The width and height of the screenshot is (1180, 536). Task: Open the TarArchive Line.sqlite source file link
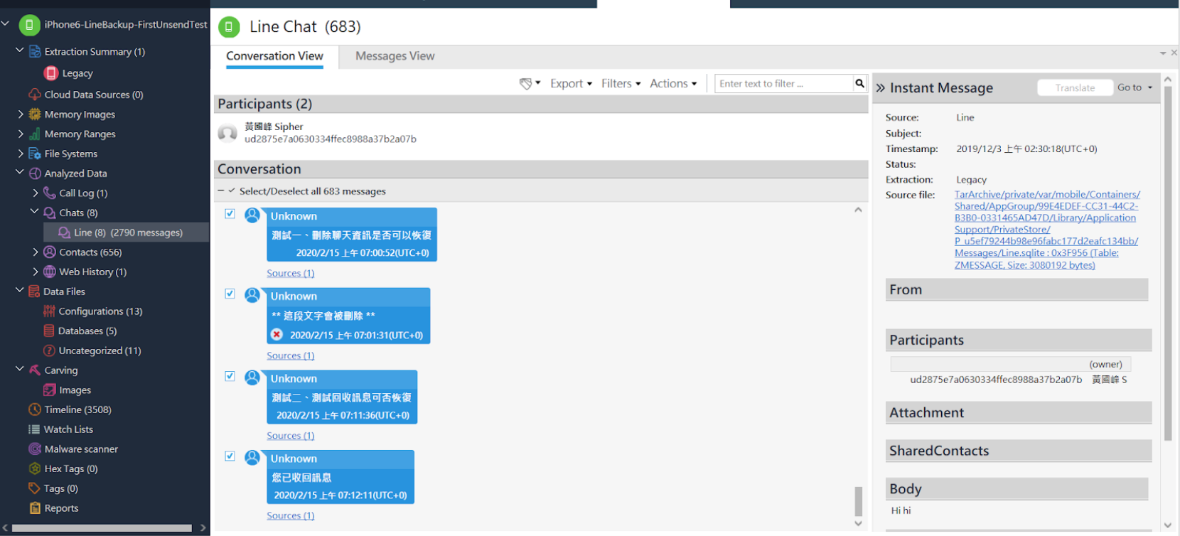coord(1047,230)
